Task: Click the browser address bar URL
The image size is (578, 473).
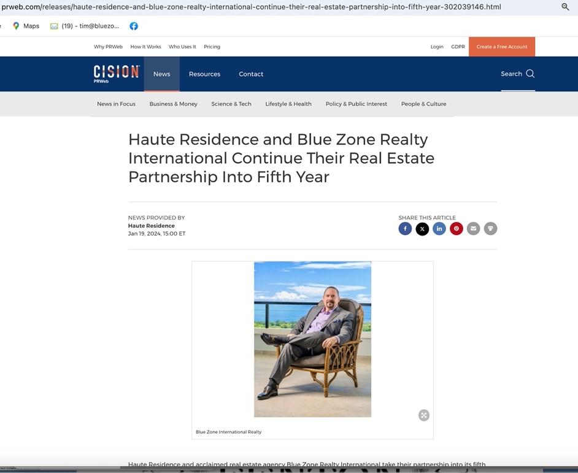Action: click(251, 7)
